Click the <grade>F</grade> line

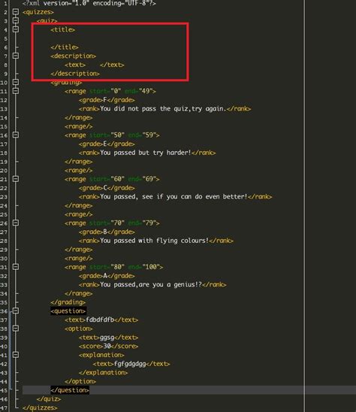[x=107, y=100]
